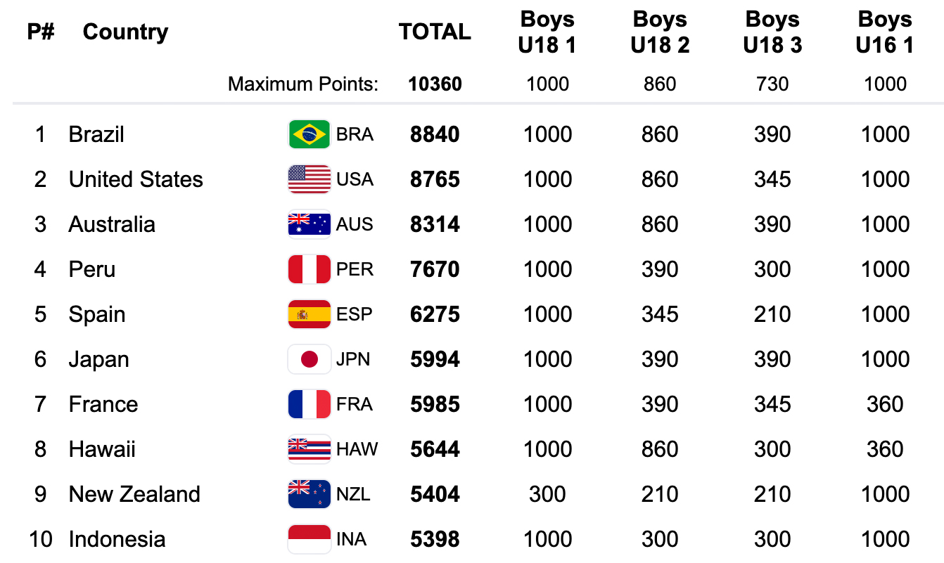944x563 pixels.
Task: Click Brazil's total score 8840
Action: 435,134
